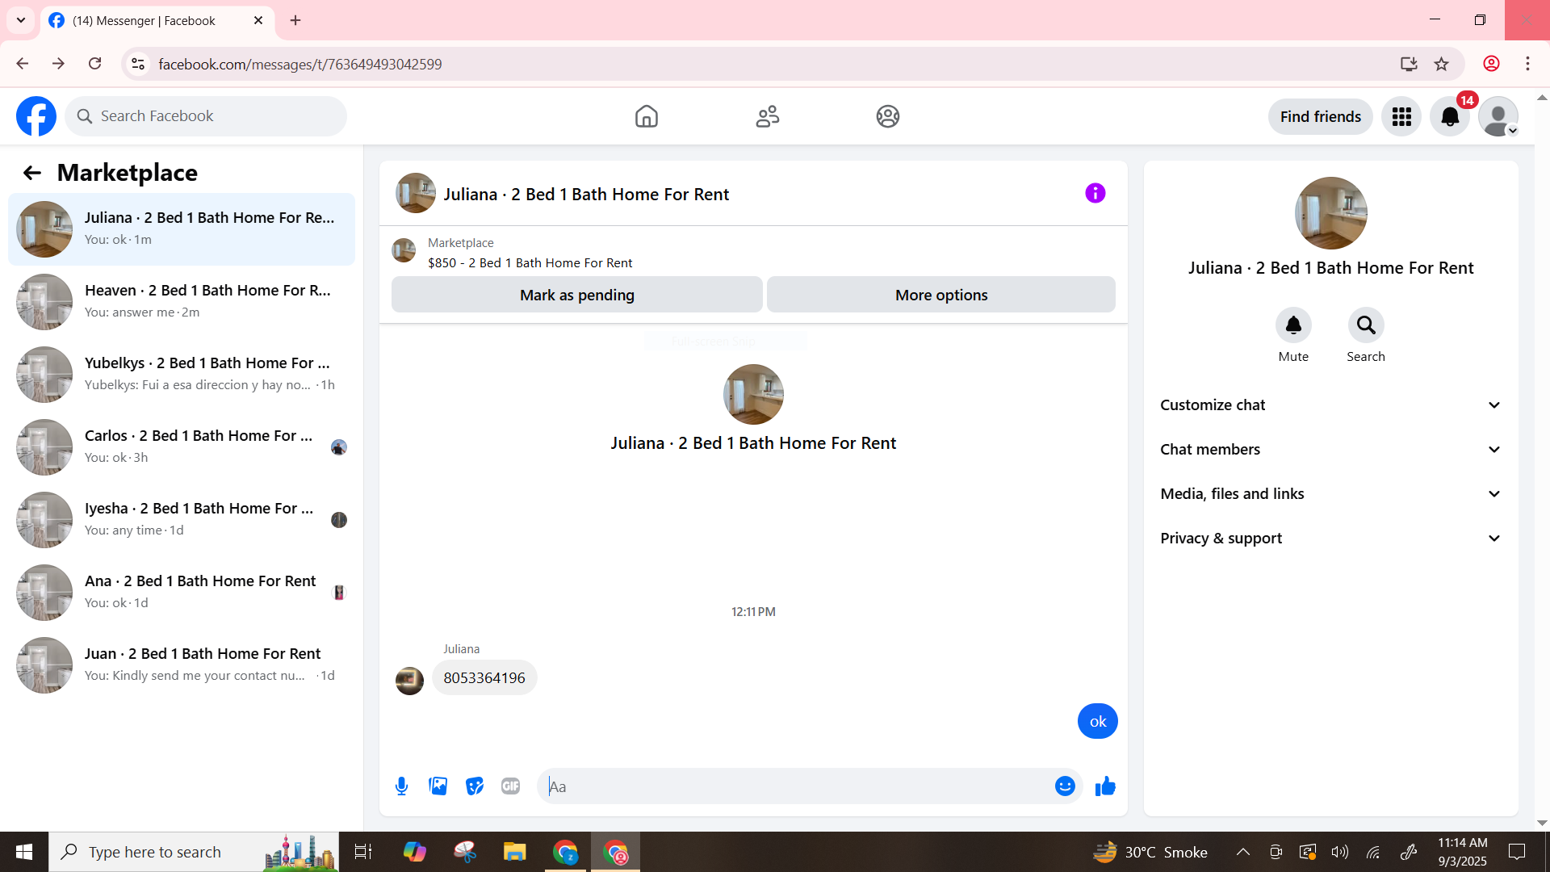Click the taskbar search box
The image size is (1550, 872).
point(194,852)
